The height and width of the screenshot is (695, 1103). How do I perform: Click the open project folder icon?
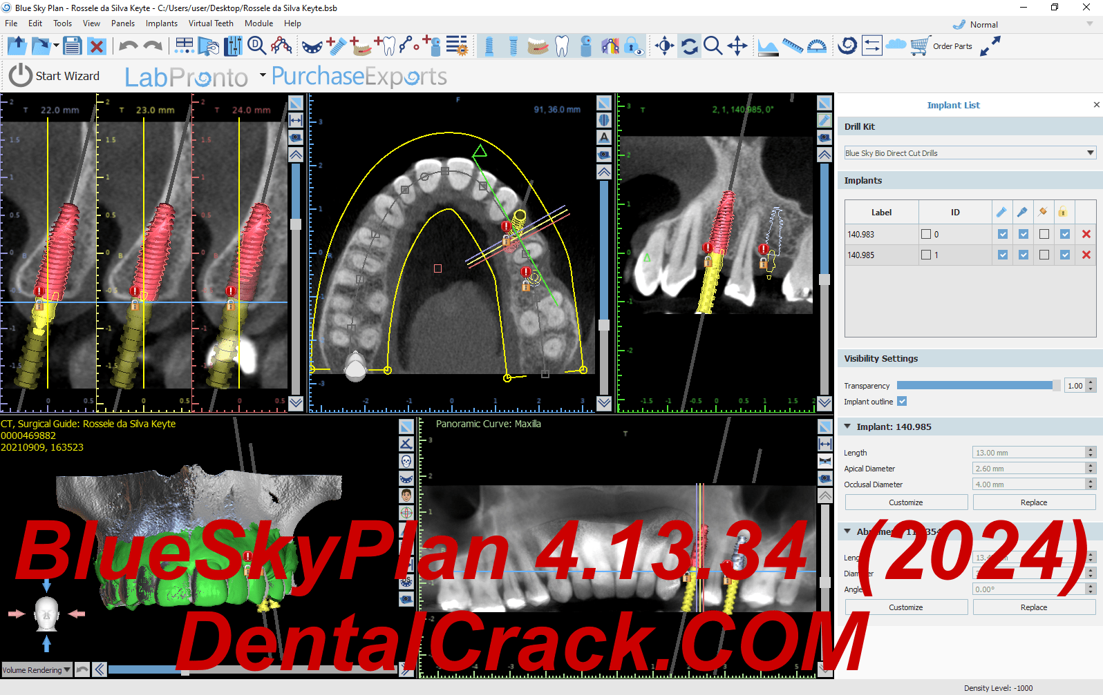pos(17,46)
